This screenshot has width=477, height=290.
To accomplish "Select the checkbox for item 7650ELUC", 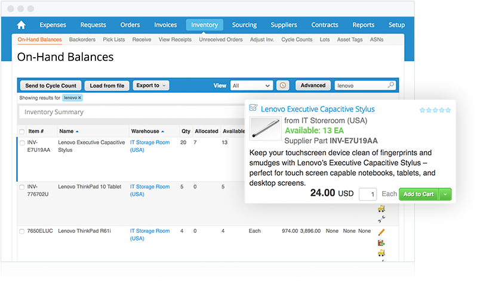I will pos(22,231).
